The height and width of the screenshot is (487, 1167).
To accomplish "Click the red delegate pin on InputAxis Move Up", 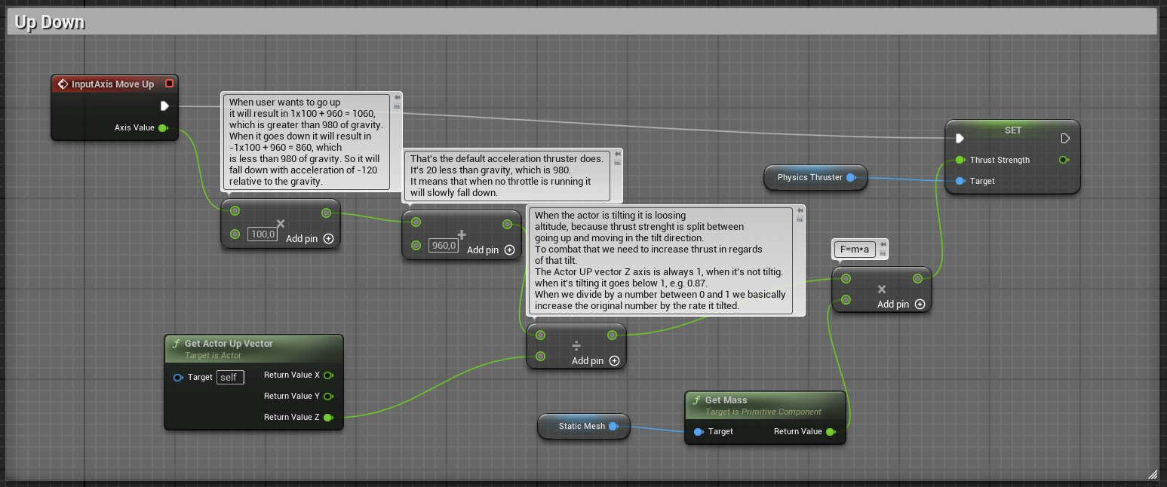I will click(x=169, y=84).
